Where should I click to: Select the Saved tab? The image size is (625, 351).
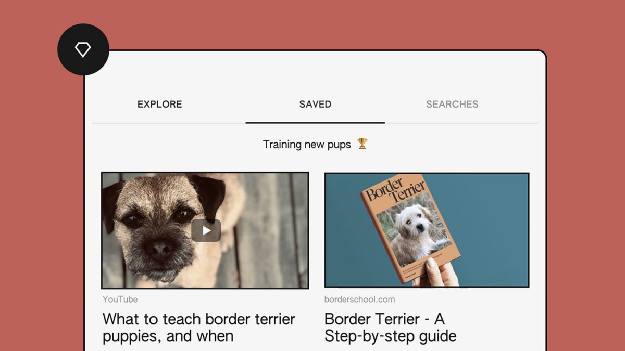315,104
